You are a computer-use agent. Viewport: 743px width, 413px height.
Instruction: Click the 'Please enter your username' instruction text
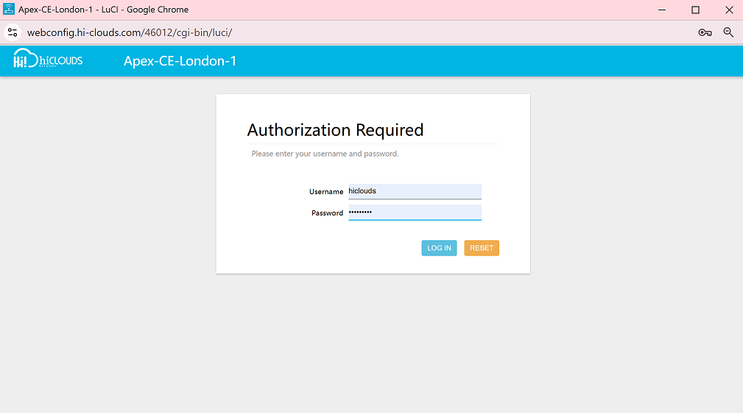click(325, 154)
